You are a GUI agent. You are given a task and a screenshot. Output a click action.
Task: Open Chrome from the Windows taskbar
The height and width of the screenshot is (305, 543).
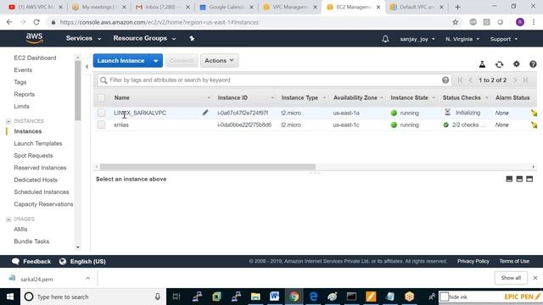tap(294, 297)
